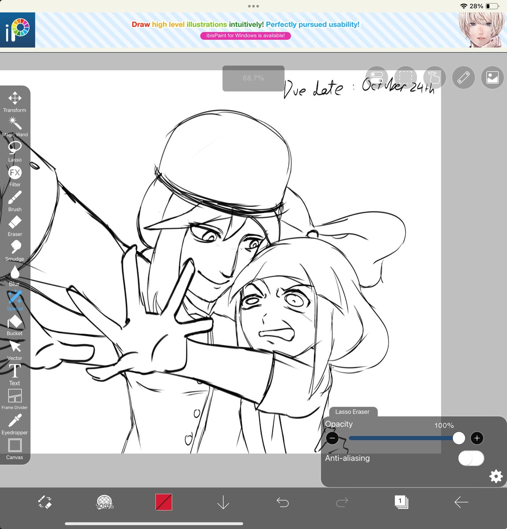
Task: Select the Eyedropper tool
Action: point(15,425)
